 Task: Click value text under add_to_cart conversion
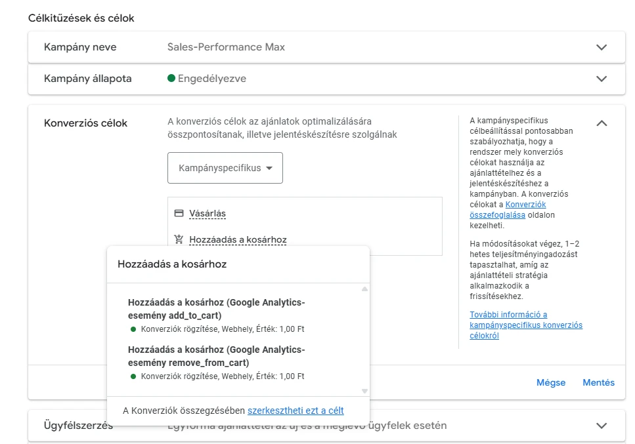click(223, 329)
